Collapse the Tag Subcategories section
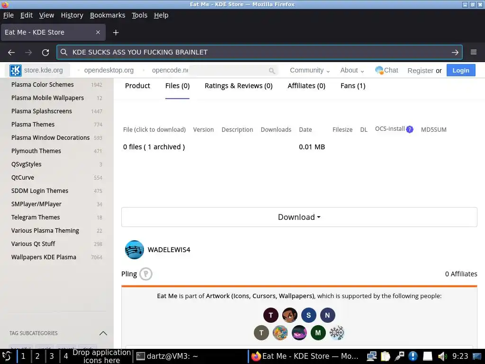This screenshot has width=485, height=364. (103, 333)
